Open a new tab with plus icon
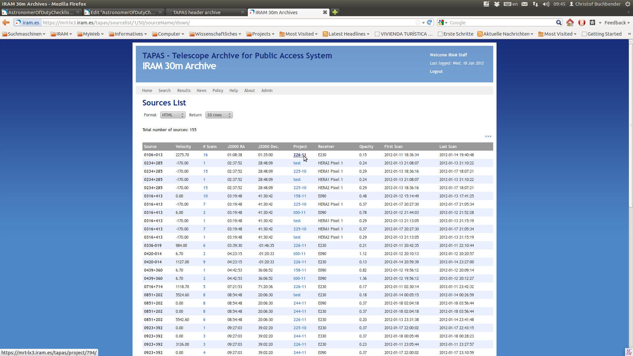 click(x=335, y=12)
